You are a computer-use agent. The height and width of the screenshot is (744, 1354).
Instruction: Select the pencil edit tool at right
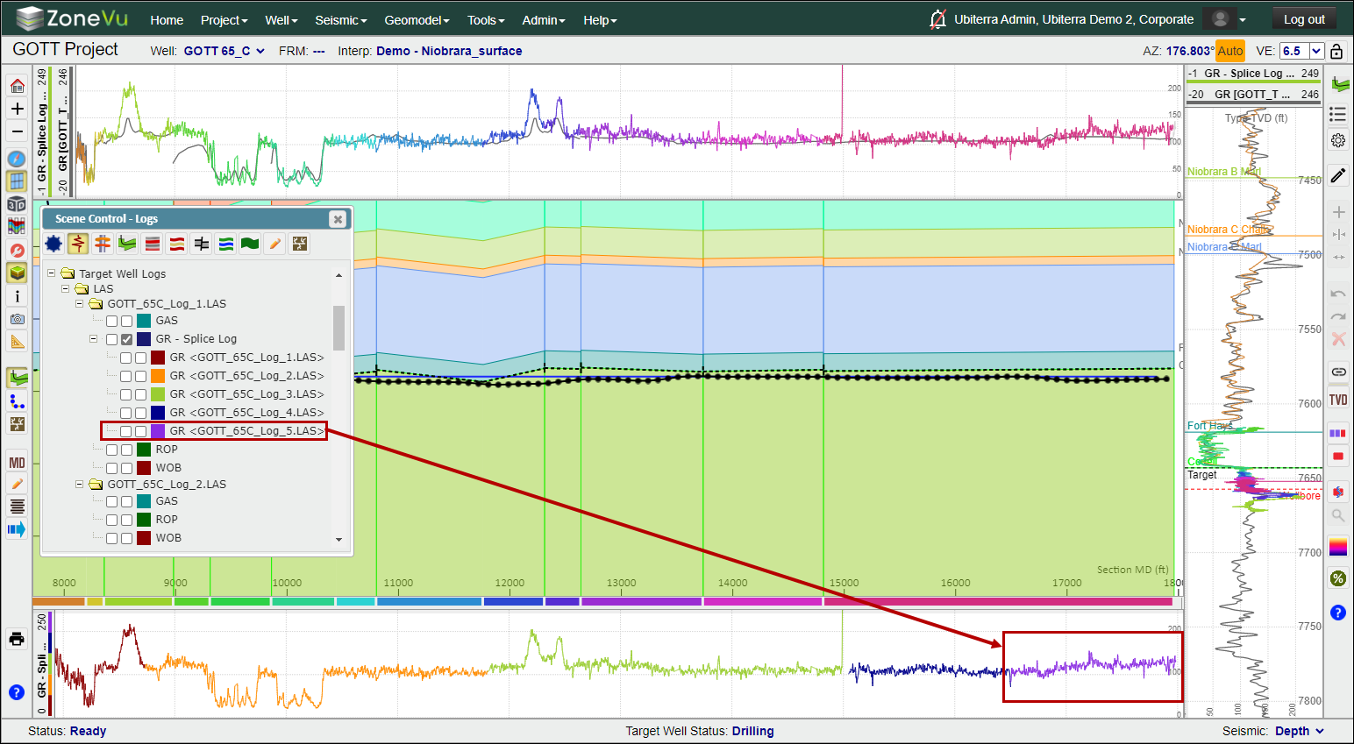(1338, 175)
